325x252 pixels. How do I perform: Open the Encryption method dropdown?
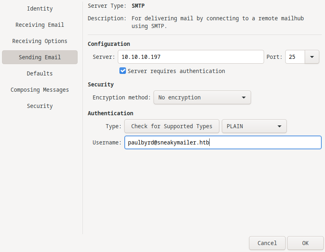tap(202, 97)
